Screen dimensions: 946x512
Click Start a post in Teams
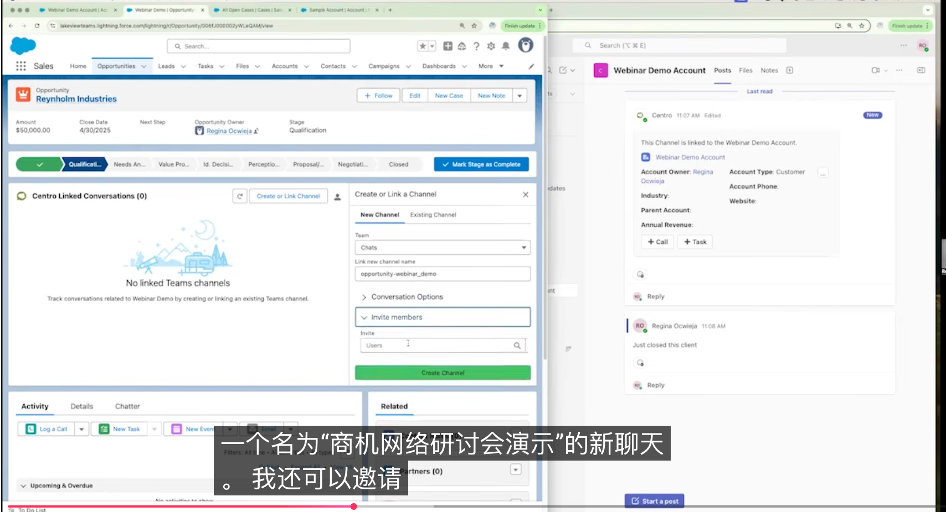pyautogui.click(x=655, y=501)
